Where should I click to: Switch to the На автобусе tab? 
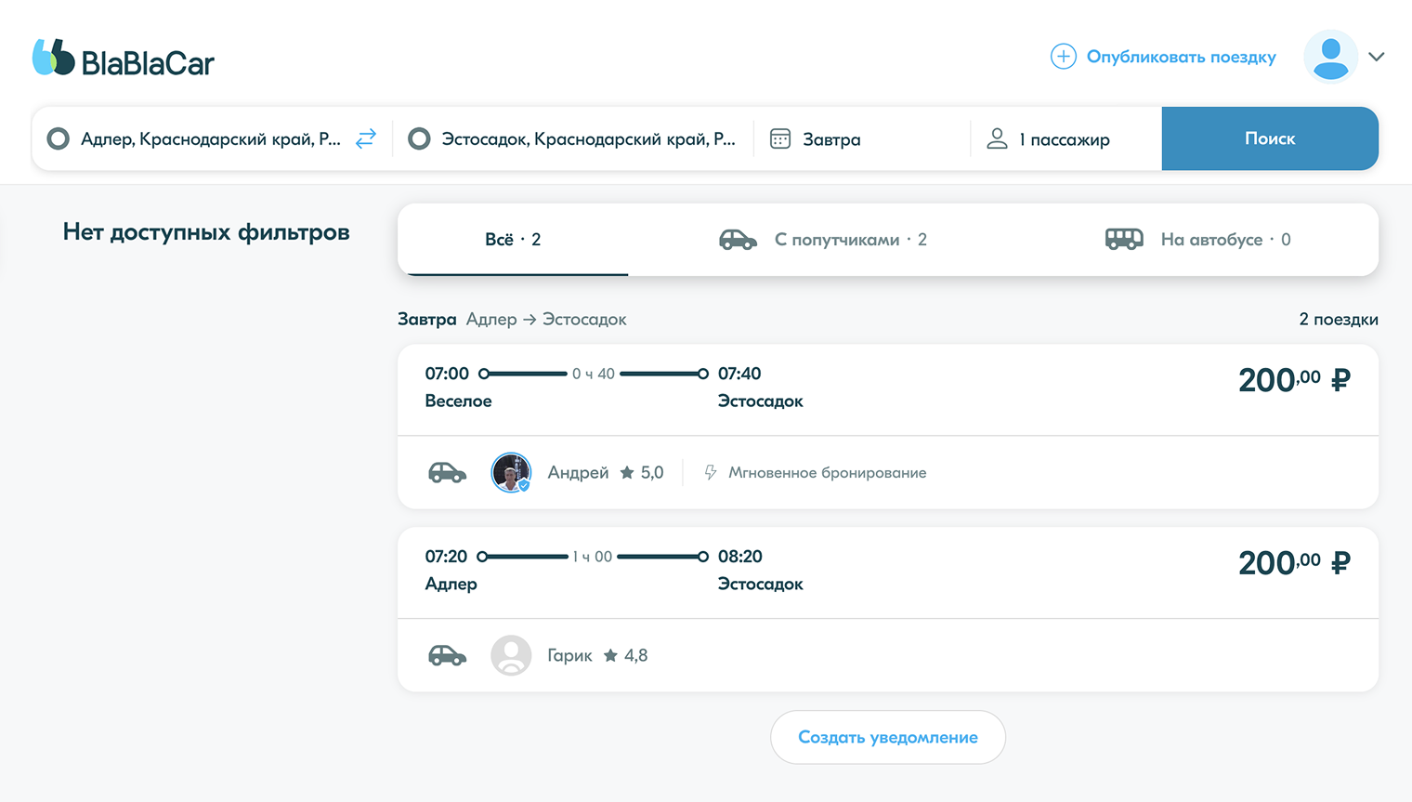tap(1197, 240)
